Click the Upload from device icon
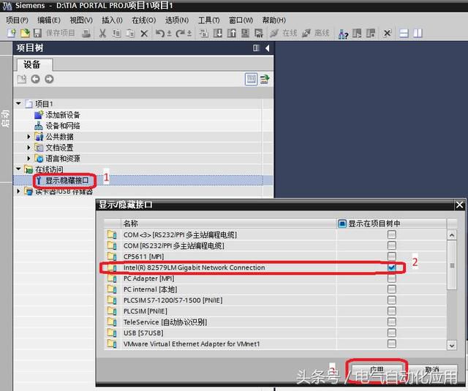Screen dimensions: 468x391 (232, 33)
